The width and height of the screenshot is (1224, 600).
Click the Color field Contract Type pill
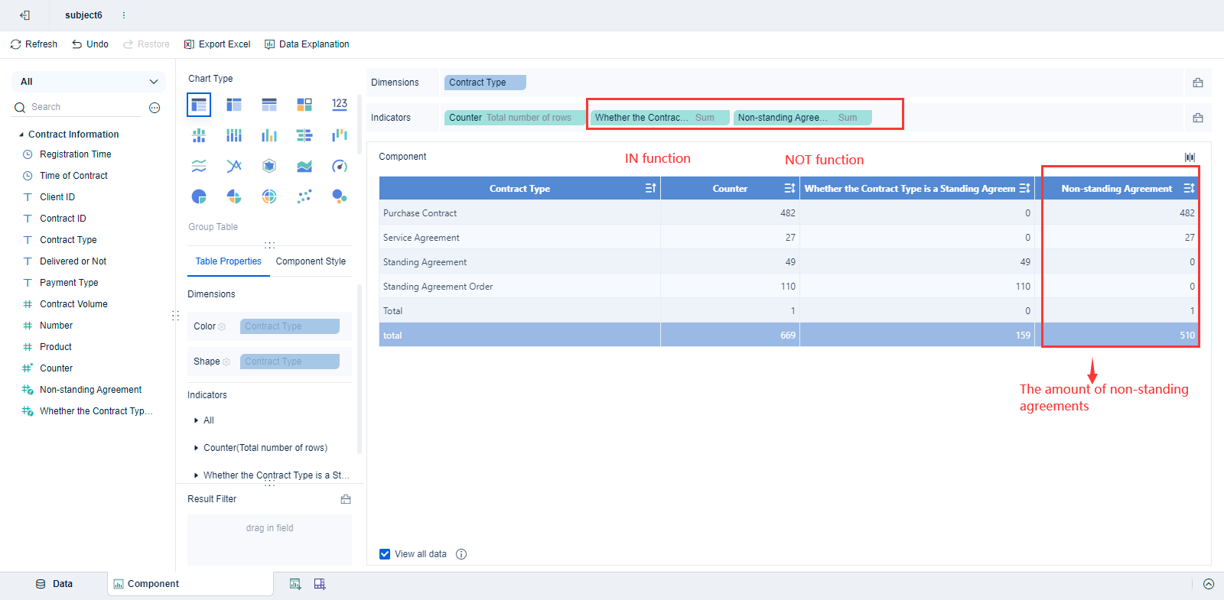pyautogui.click(x=289, y=326)
